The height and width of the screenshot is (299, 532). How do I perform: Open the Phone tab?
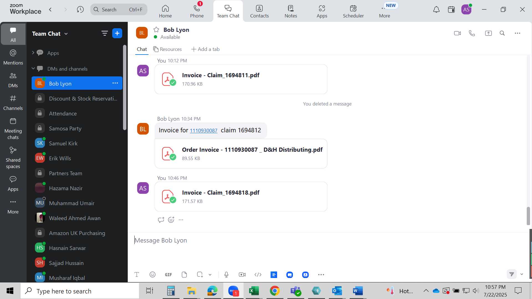point(197,12)
